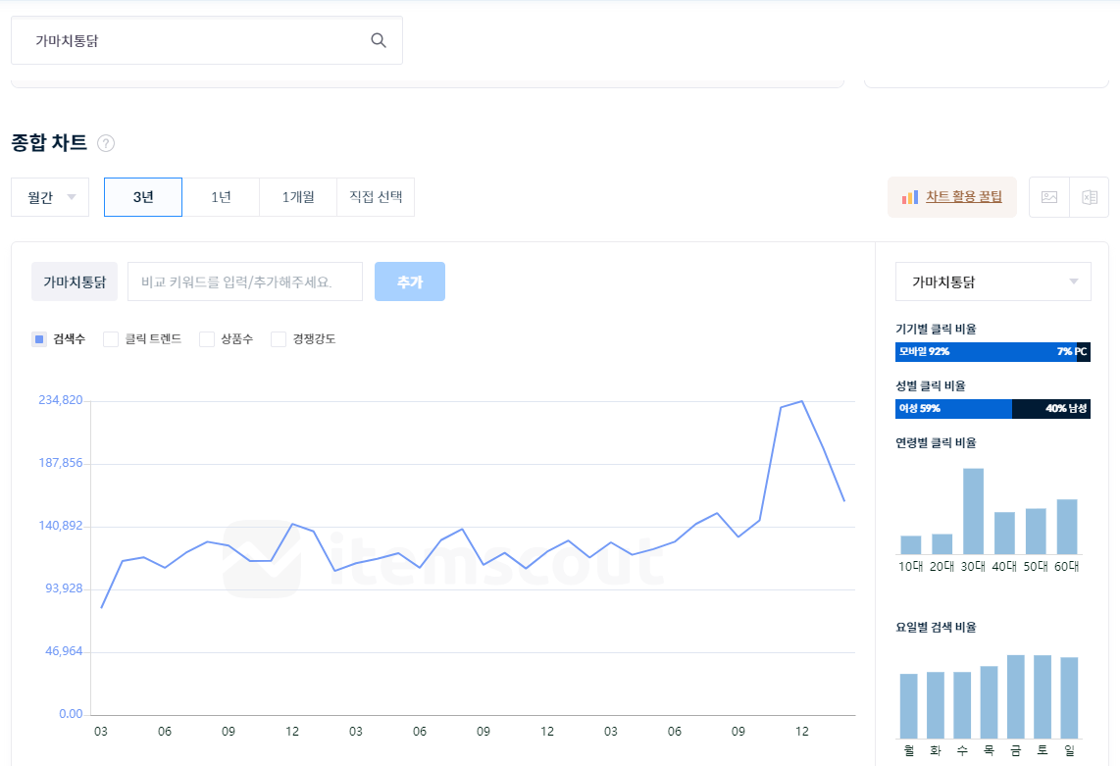The width and height of the screenshot is (1120, 766).
Task: Click the 성별 클릭 비율 heading
Action: (x=931, y=385)
